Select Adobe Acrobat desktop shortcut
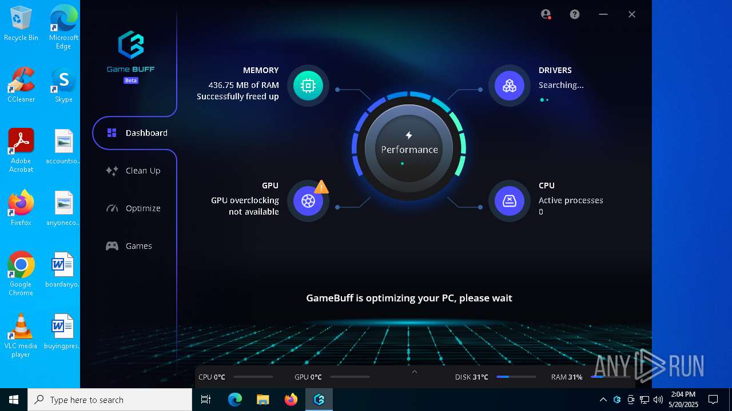This screenshot has height=411, width=732. coord(21,150)
